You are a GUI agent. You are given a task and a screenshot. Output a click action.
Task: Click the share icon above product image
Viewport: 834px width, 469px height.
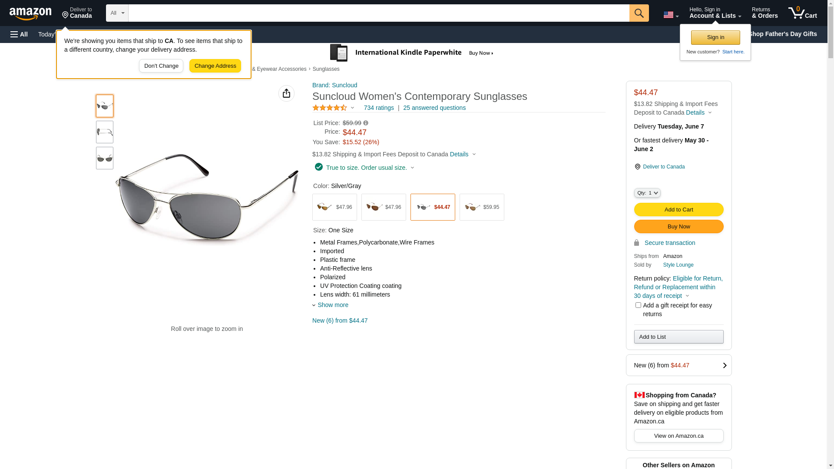click(286, 93)
